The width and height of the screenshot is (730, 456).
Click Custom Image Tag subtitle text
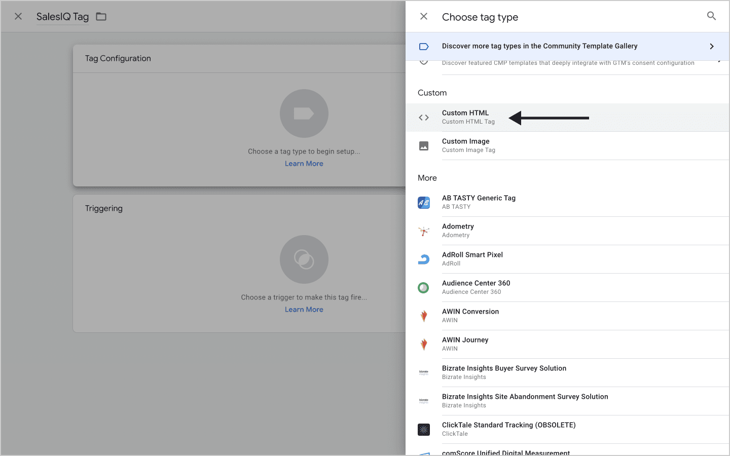pyautogui.click(x=469, y=150)
